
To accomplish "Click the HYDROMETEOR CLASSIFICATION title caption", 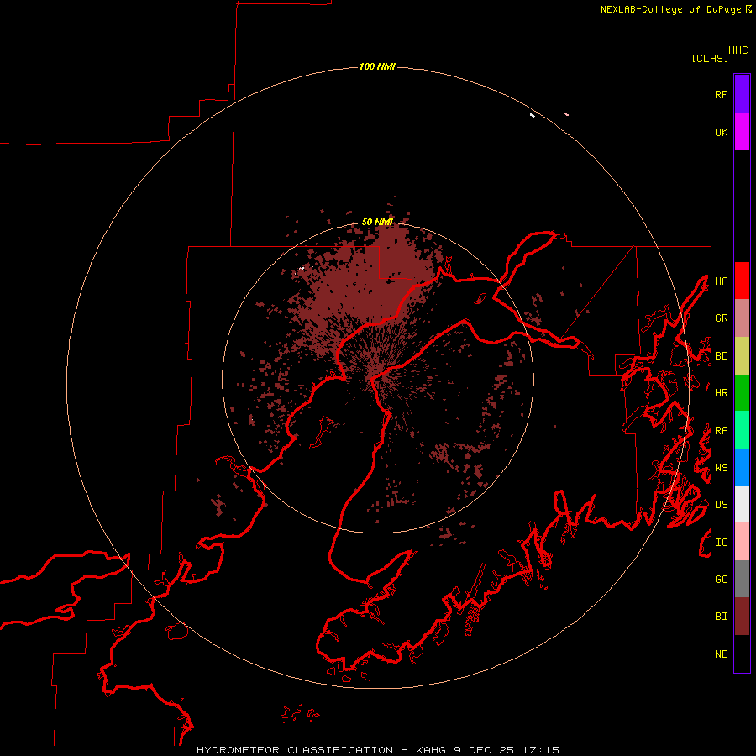I will (x=377, y=750).
